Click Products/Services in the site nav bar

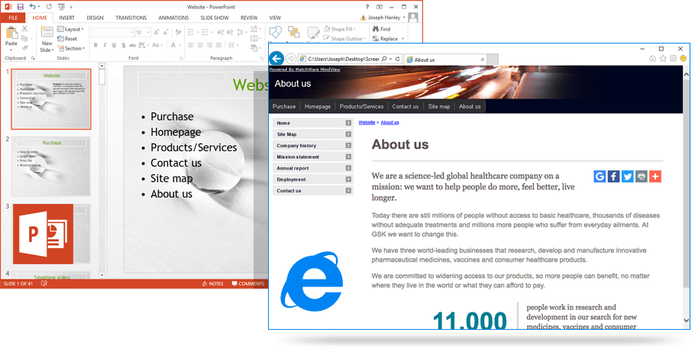click(361, 106)
